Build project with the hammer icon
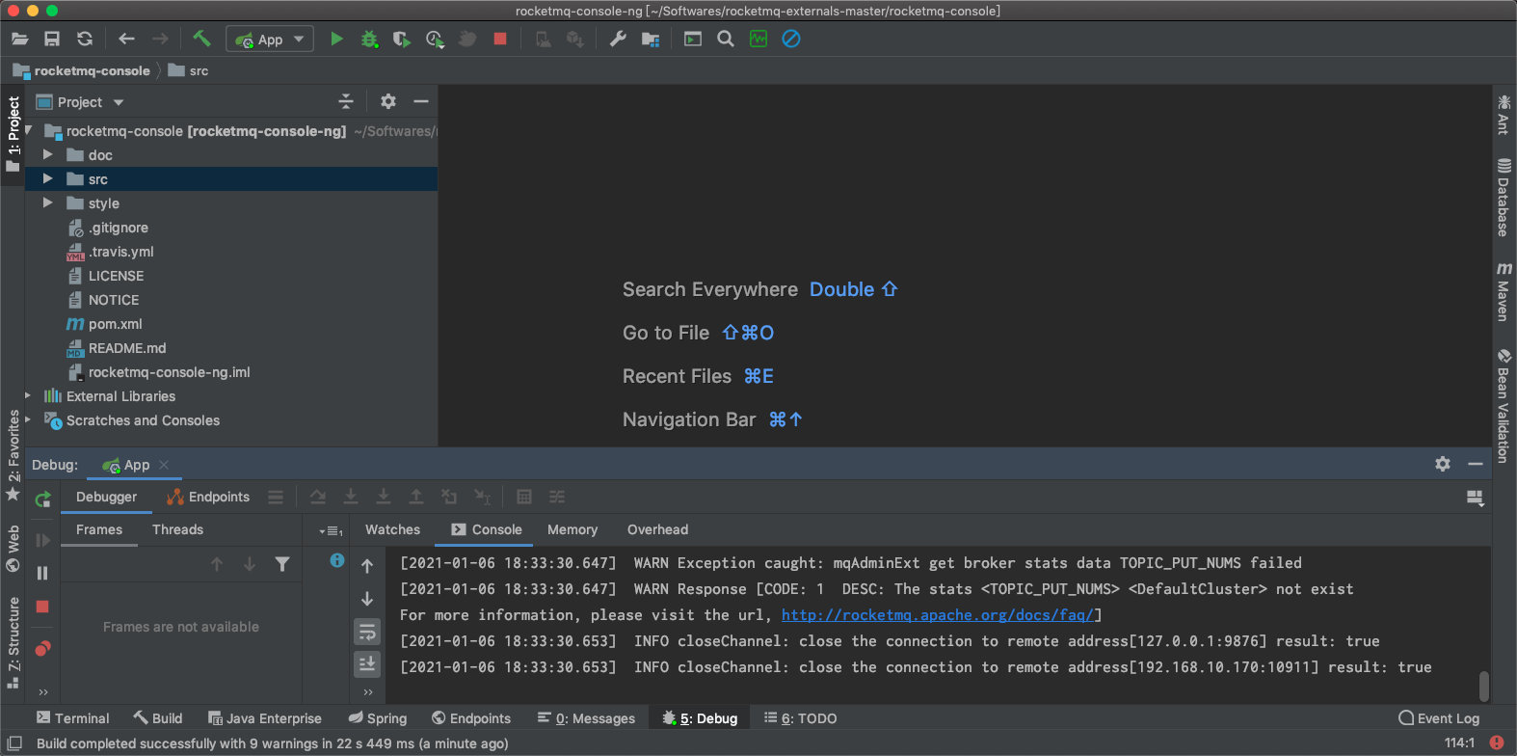 pos(201,39)
